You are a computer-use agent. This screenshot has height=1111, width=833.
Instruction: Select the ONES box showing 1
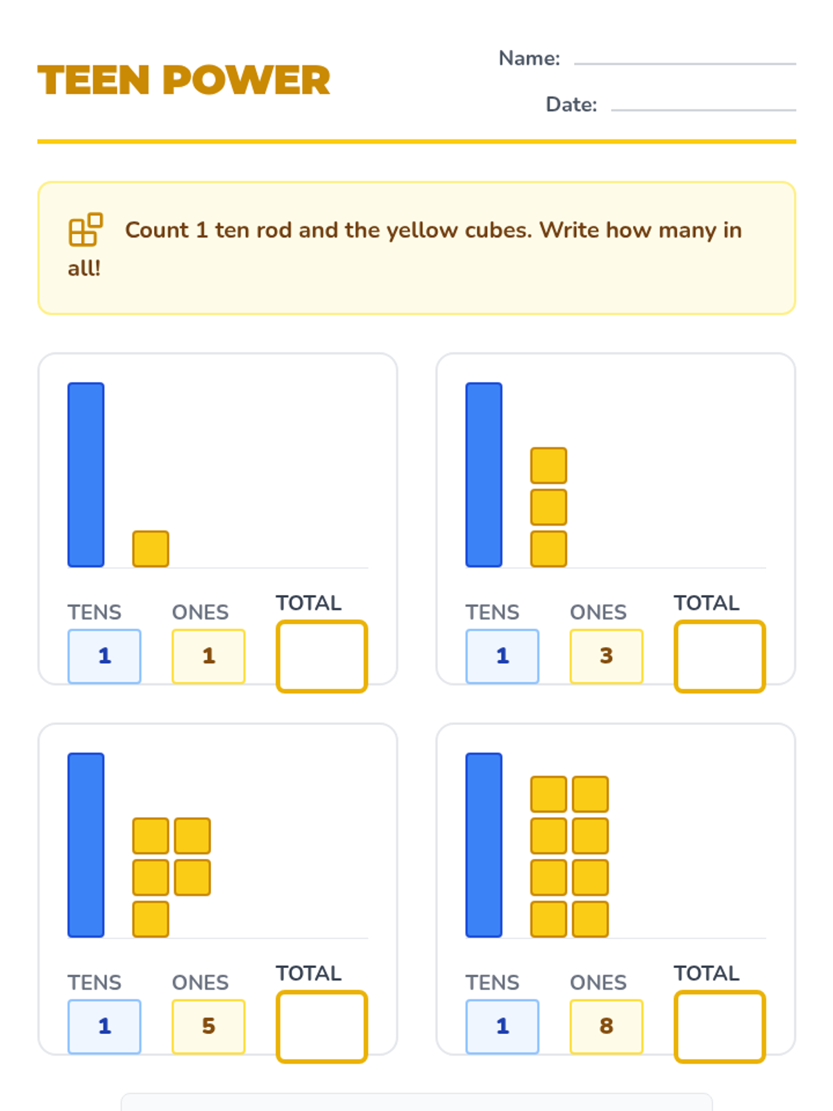[208, 656]
